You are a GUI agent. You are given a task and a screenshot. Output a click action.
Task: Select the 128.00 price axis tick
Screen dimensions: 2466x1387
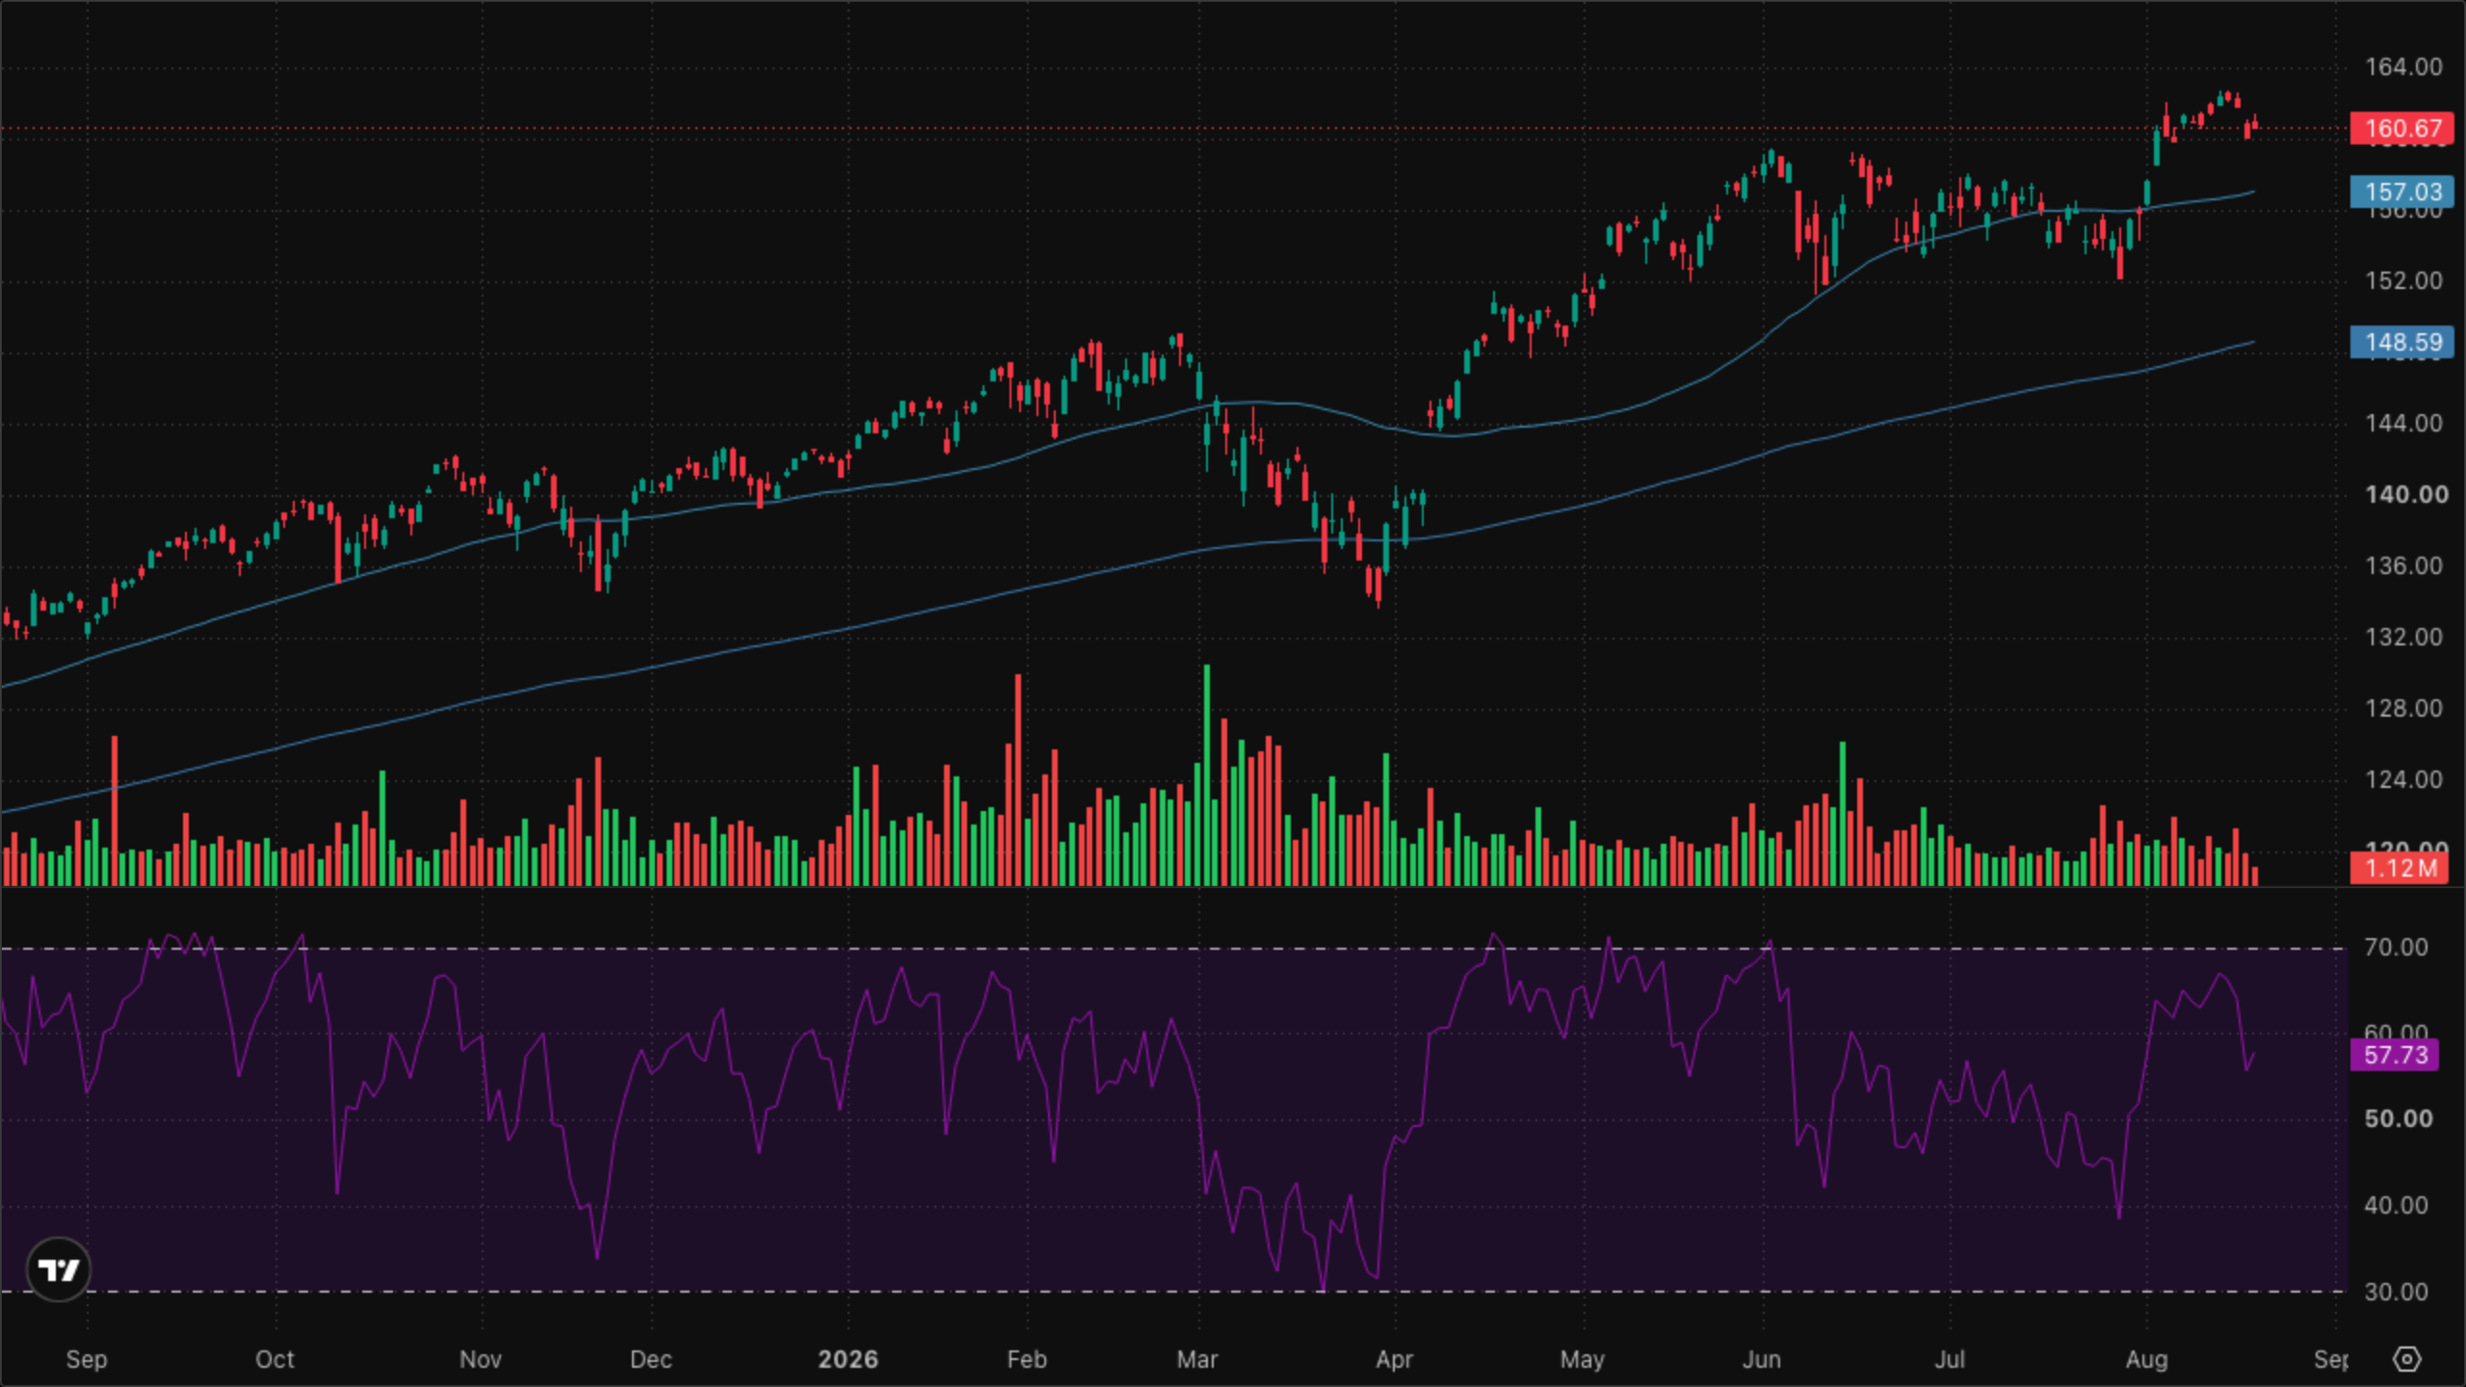2403,708
